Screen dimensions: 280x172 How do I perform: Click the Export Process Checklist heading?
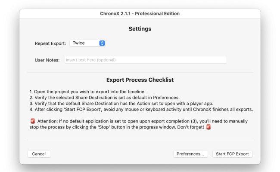(140, 80)
